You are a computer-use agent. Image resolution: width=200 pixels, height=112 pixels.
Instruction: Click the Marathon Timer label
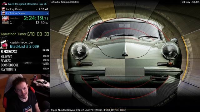pyautogui.click(x=14, y=34)
